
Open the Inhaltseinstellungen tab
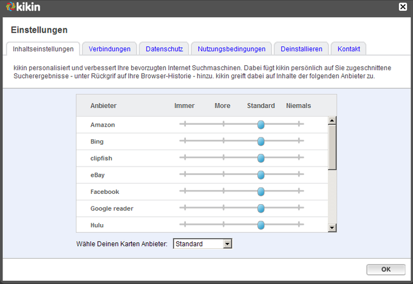click(43, 49)
